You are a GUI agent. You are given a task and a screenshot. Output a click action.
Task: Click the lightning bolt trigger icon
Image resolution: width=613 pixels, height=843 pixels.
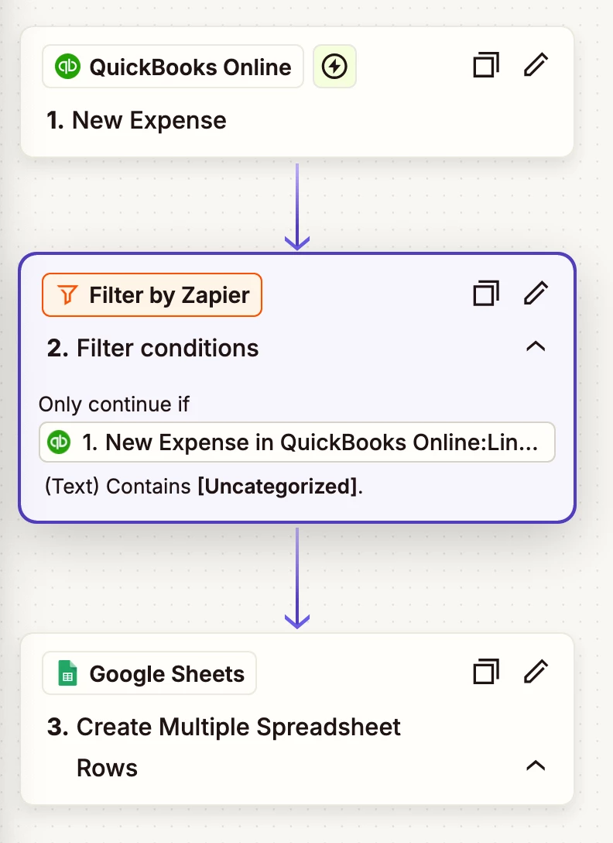[x=334, y=67]
